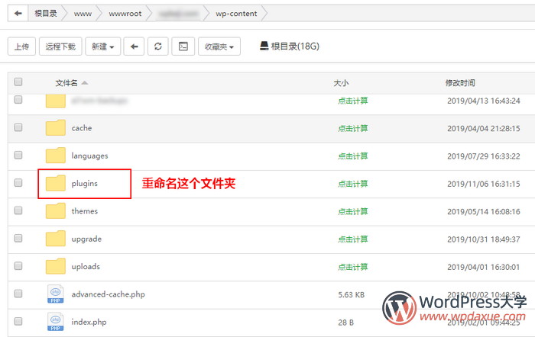Click the index.php file icon
535x337 pixels.
[x=55, y=322]
